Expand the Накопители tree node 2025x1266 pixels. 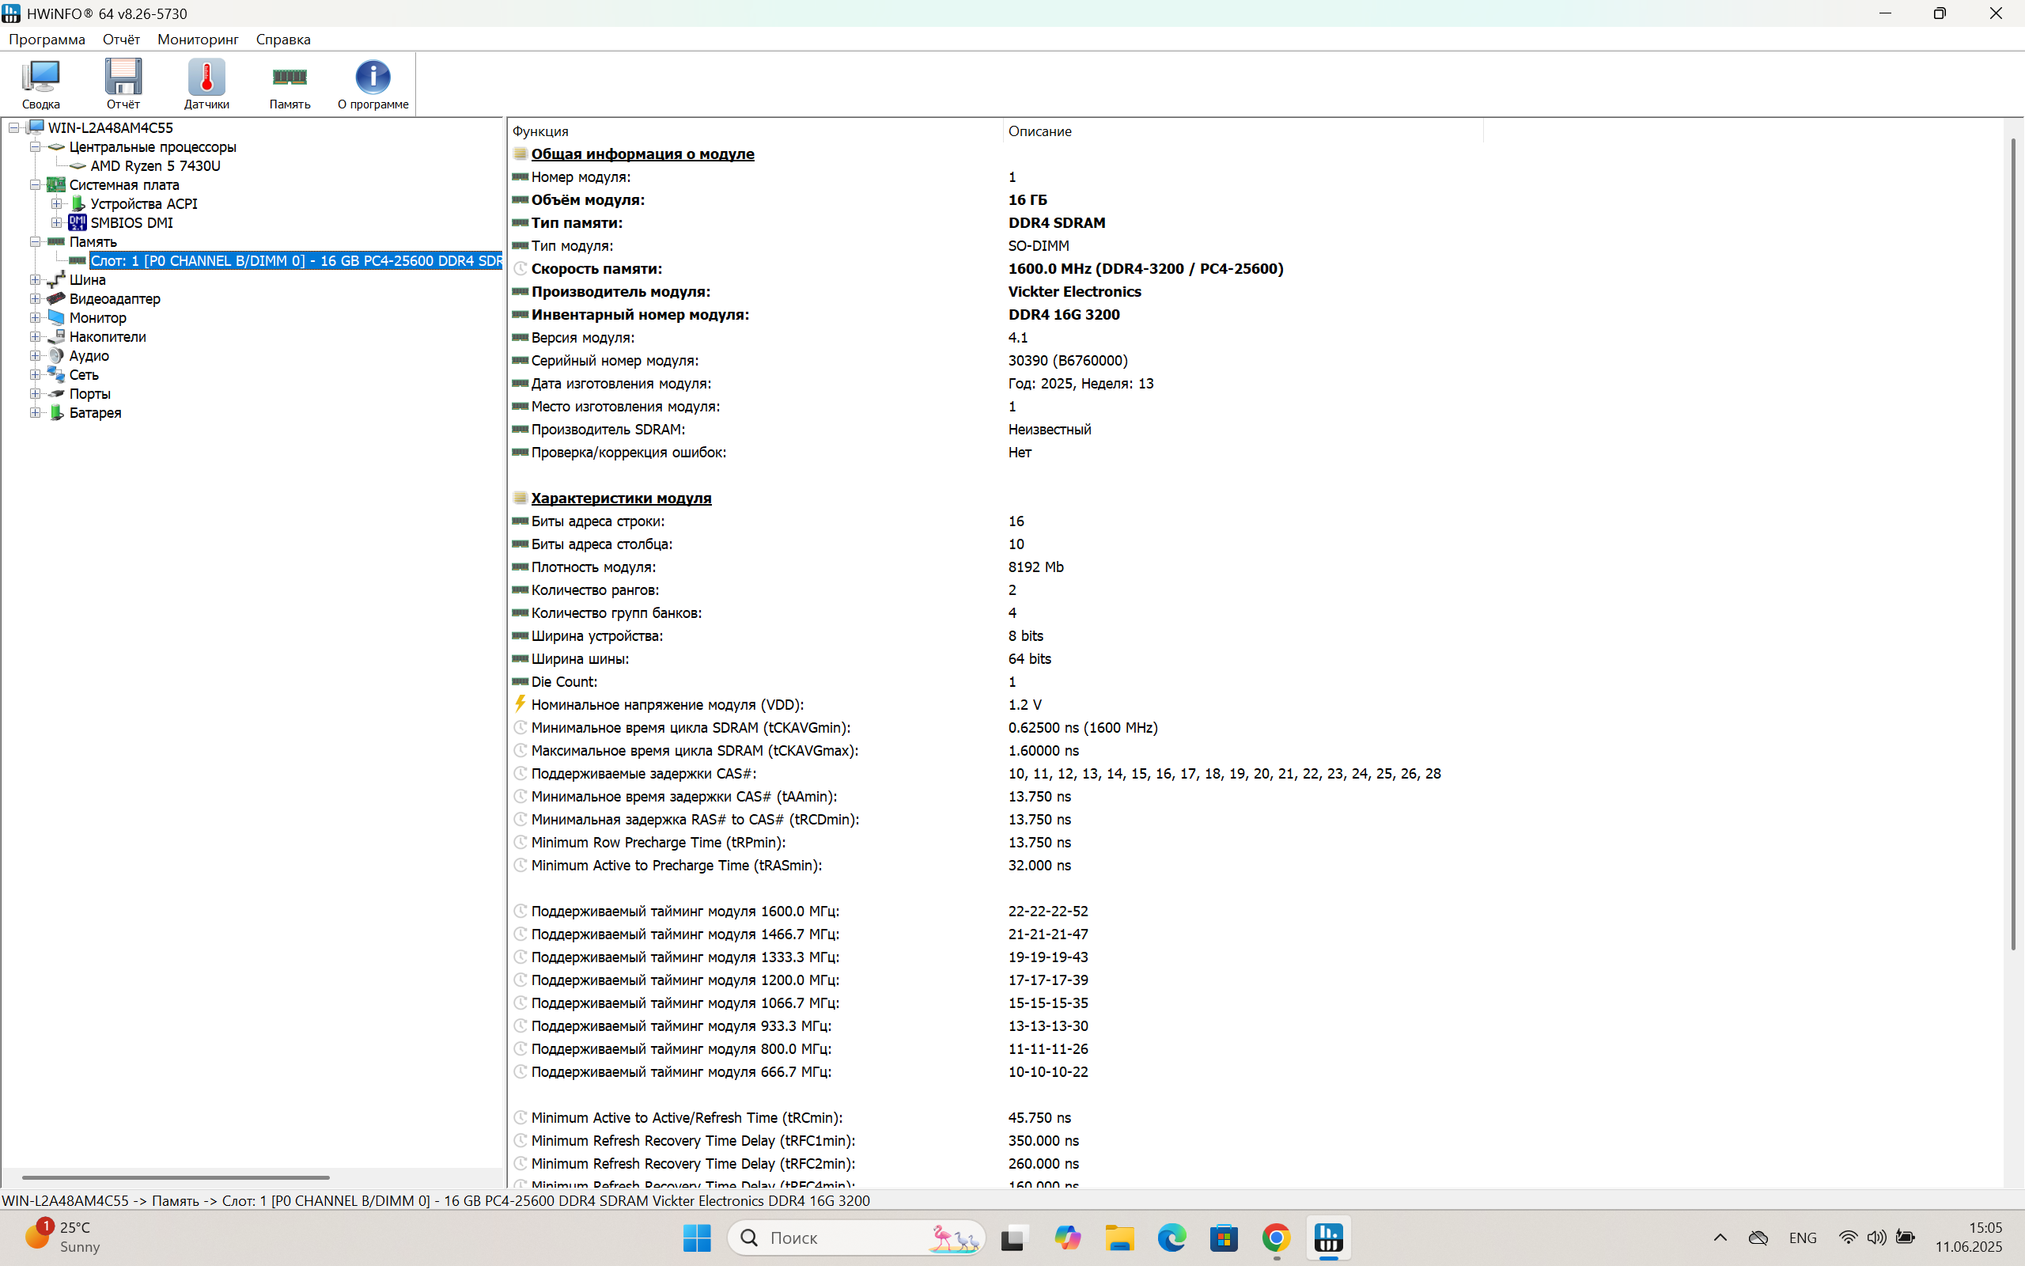[35, 336]
